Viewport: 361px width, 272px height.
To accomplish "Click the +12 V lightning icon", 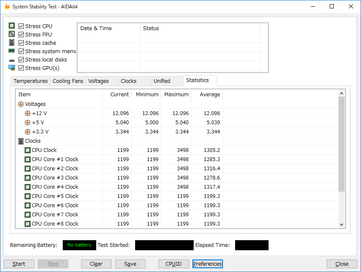I will [x=27, y=113].
